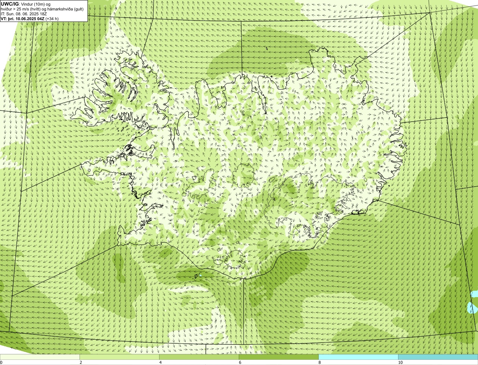Viewport: 478px width, 365px height.
Task: Click the light green 2–4 legend swatch
Action: 119,357
